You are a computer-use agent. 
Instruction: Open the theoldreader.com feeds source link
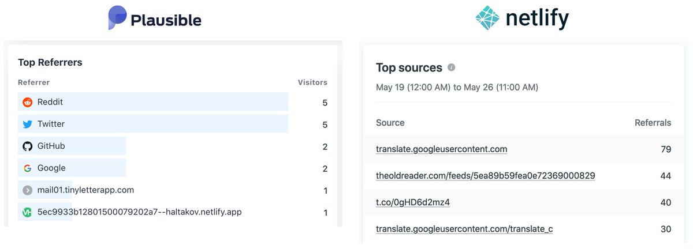coord(486,176)
